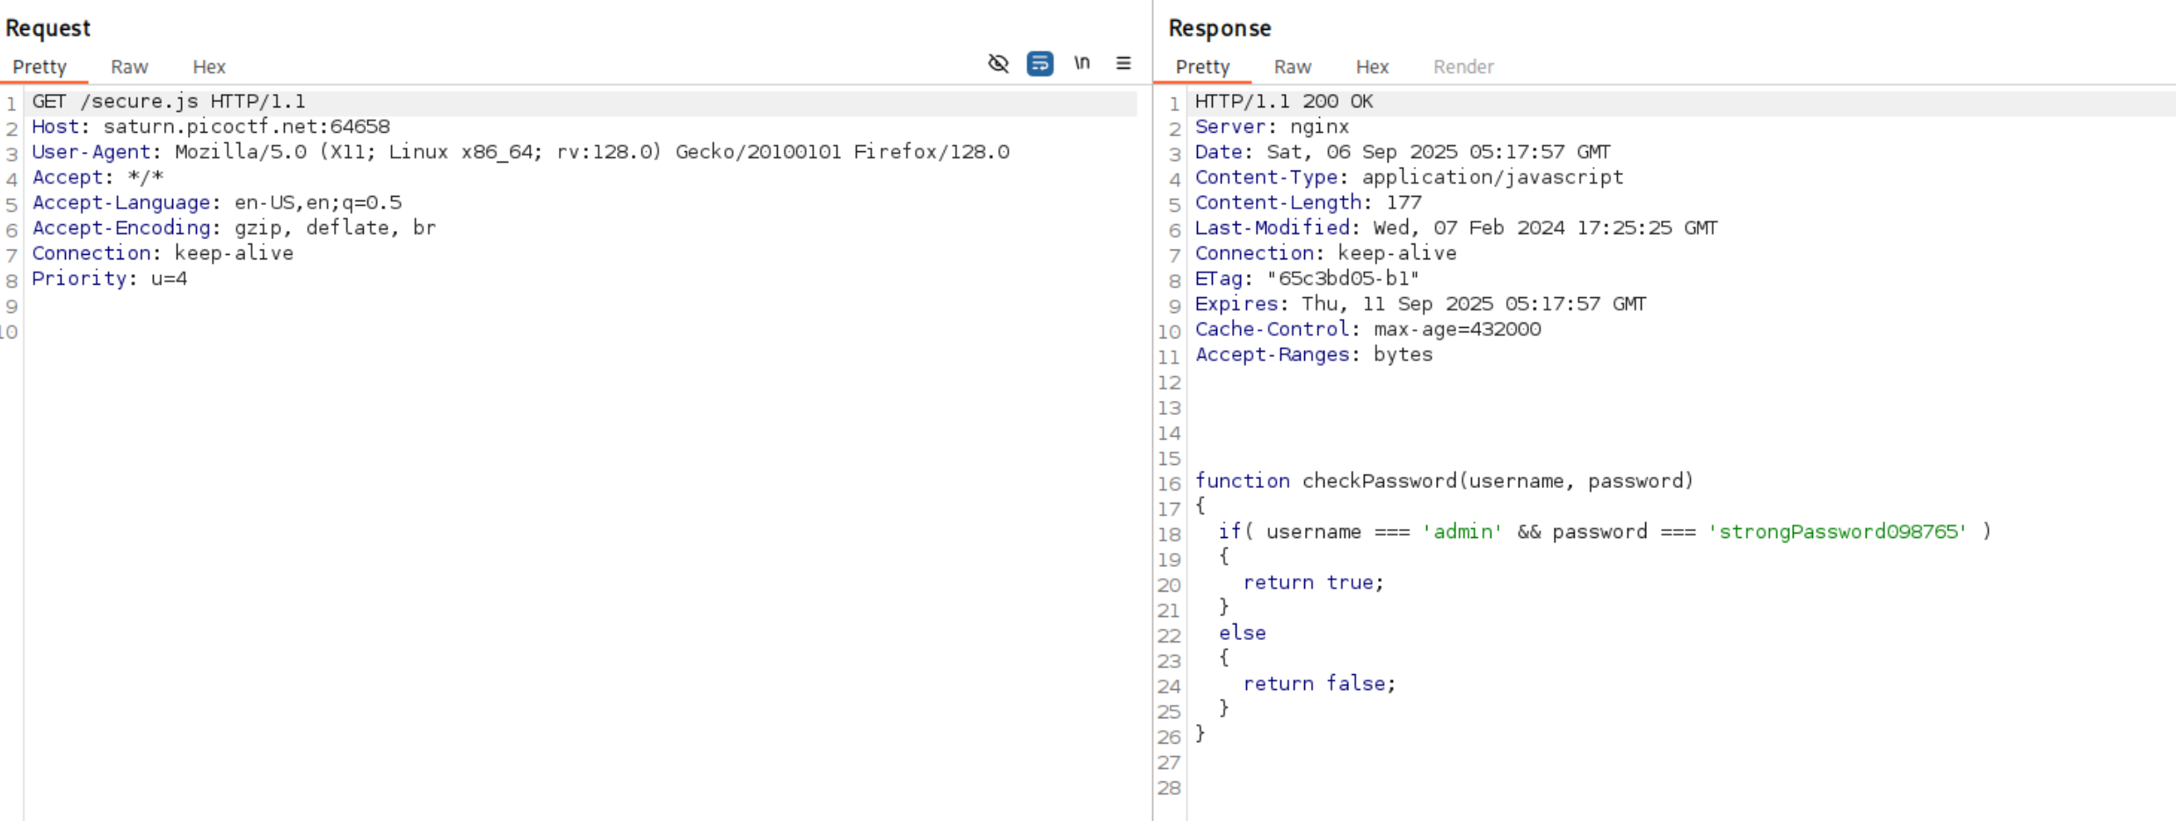
Task: Click the Response panel title
Action: [x=1219, y=28]
